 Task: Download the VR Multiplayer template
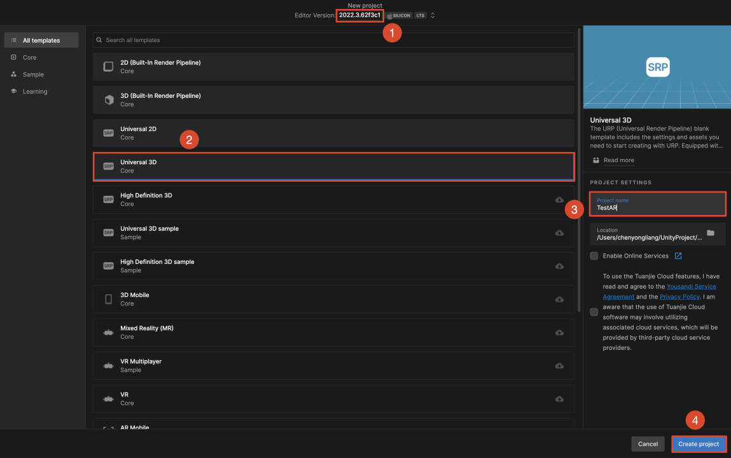[x=559, y=366]
